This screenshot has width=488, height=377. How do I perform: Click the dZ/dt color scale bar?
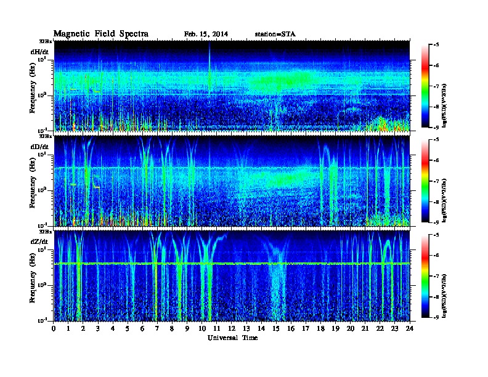click(425, 276)
